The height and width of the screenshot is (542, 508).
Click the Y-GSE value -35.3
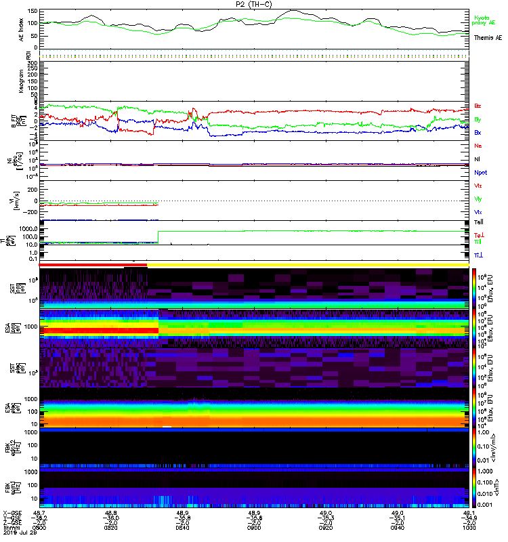pyautogui.click(x=326, y=518)
